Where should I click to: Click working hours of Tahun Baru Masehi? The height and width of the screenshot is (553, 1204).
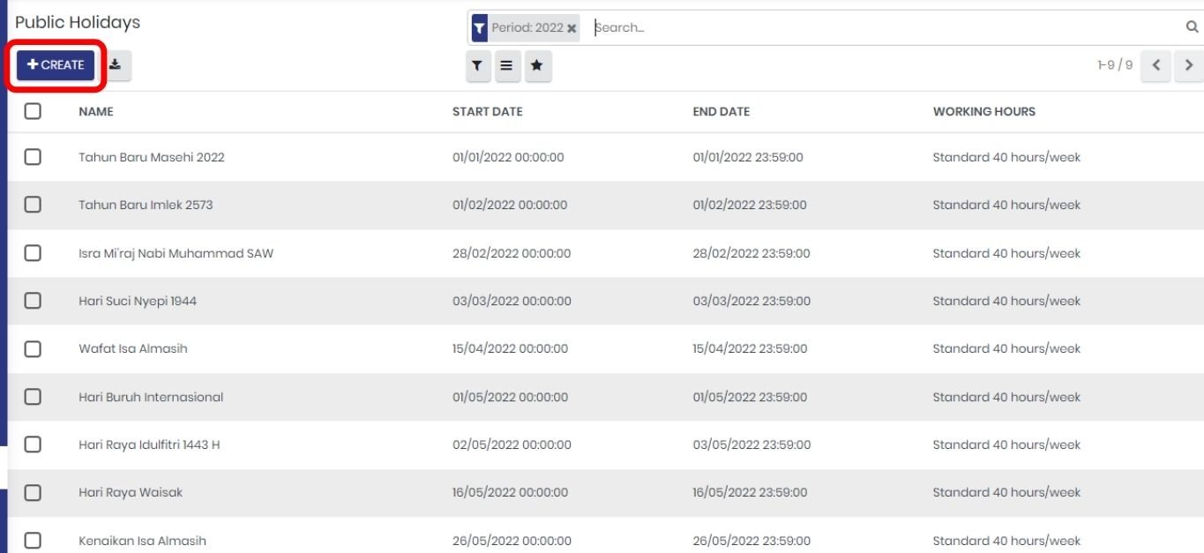pos(1006,158)
